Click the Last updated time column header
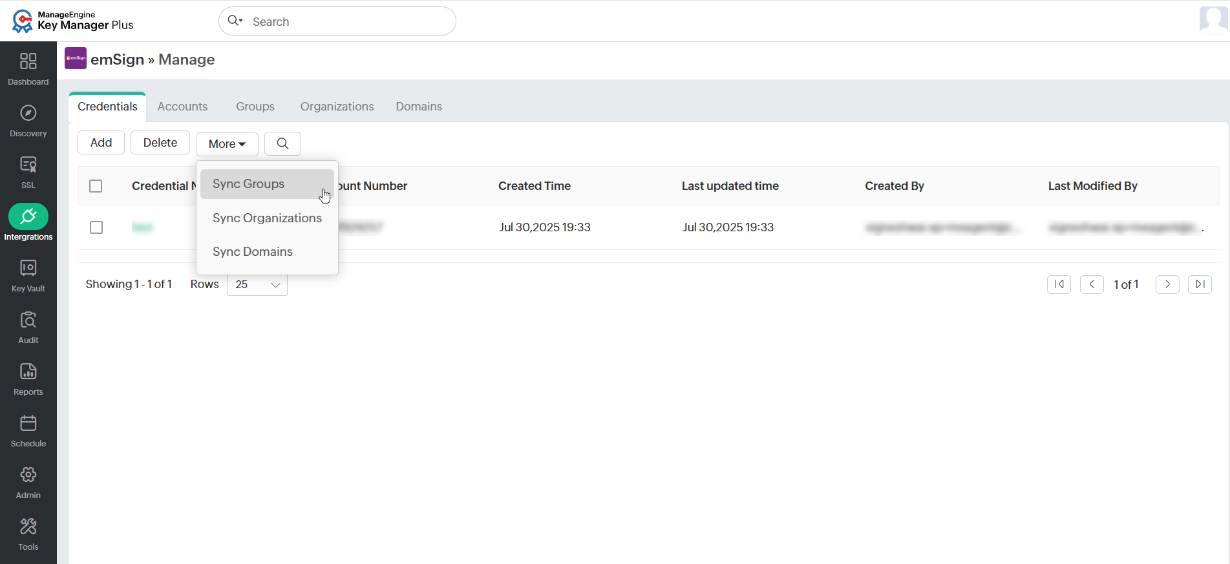 click(x=730, y=186)
